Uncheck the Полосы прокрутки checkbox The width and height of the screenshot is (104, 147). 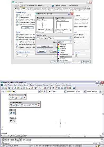[17, 15]
